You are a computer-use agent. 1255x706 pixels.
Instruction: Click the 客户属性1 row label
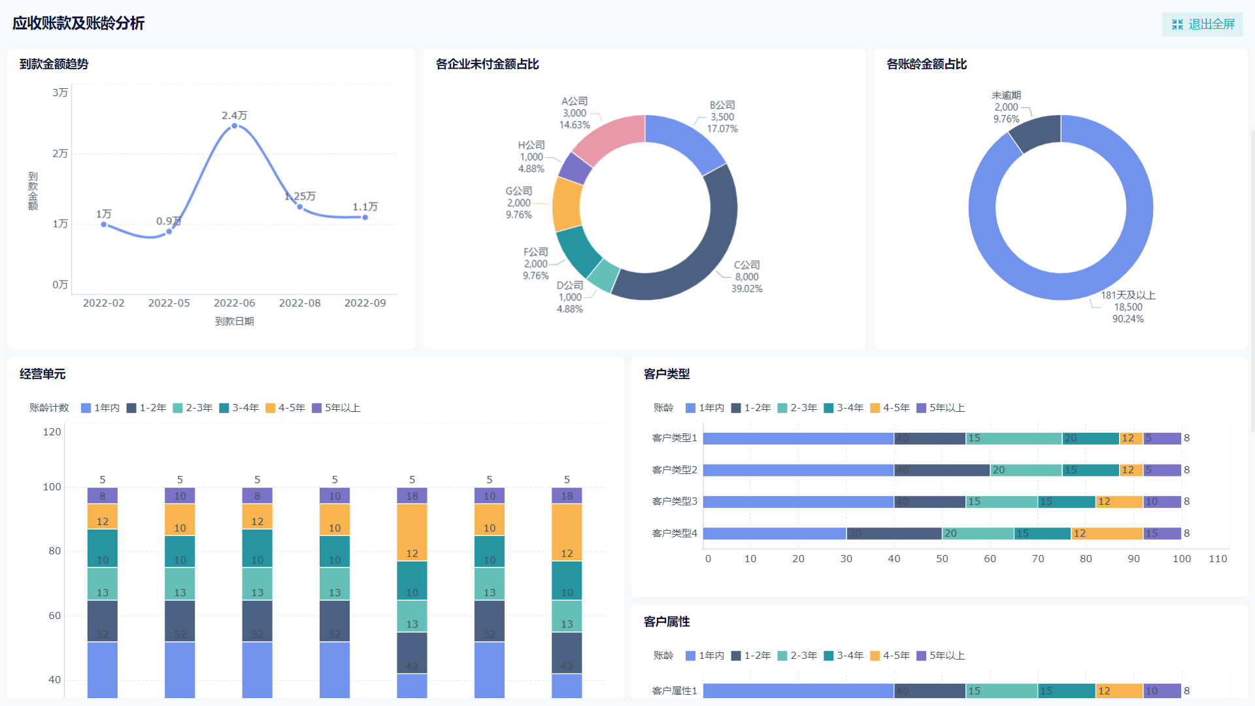(675, 691)
